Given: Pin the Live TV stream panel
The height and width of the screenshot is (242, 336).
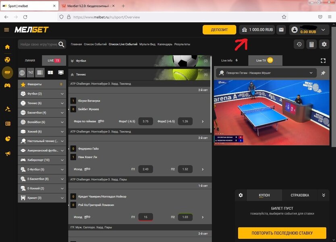Looking at the screenshot, I should [x=323, y=73].
